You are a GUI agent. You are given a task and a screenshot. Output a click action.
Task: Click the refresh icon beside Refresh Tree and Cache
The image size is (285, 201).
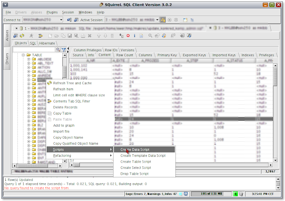point(49,83)
